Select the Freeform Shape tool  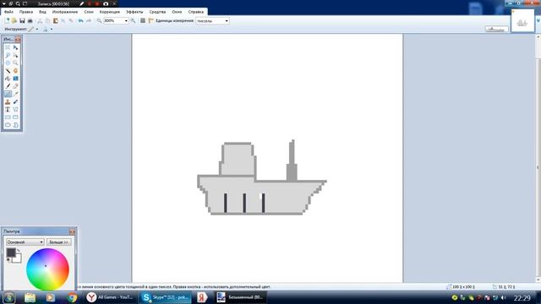[x=15, y=125]
